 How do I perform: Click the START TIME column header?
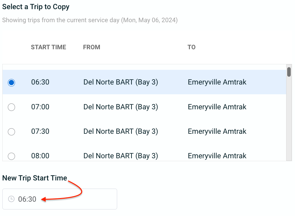(x=49, y=47)
